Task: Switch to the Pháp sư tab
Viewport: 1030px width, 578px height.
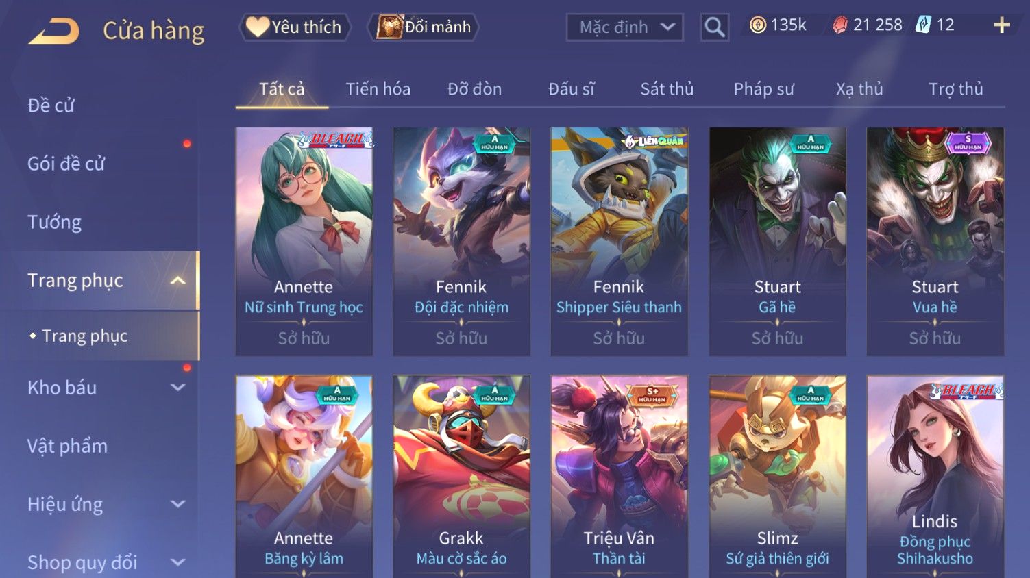Action: click(x=763, y=89)
